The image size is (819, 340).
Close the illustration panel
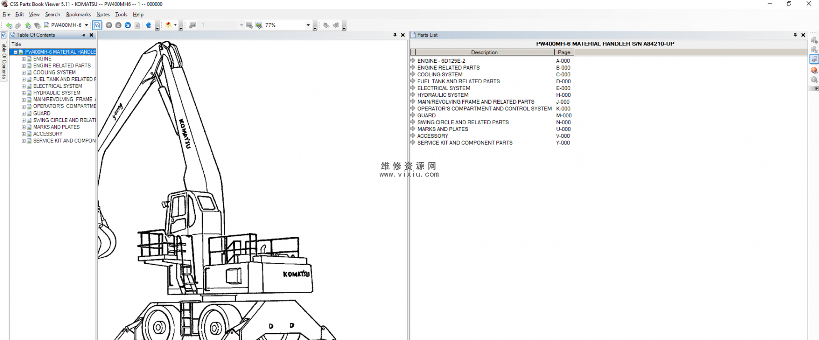point(403,35)
